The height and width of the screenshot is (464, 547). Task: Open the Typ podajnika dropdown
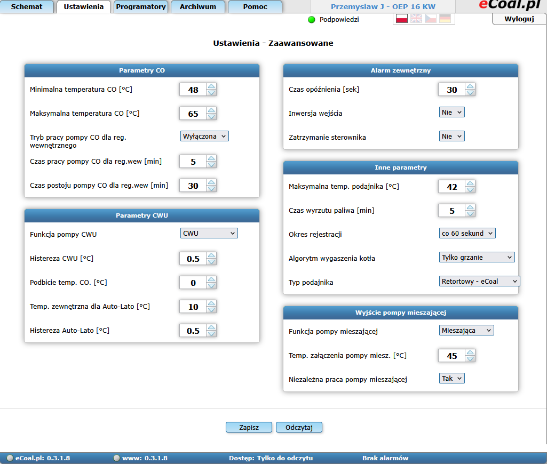pos(479,281)
